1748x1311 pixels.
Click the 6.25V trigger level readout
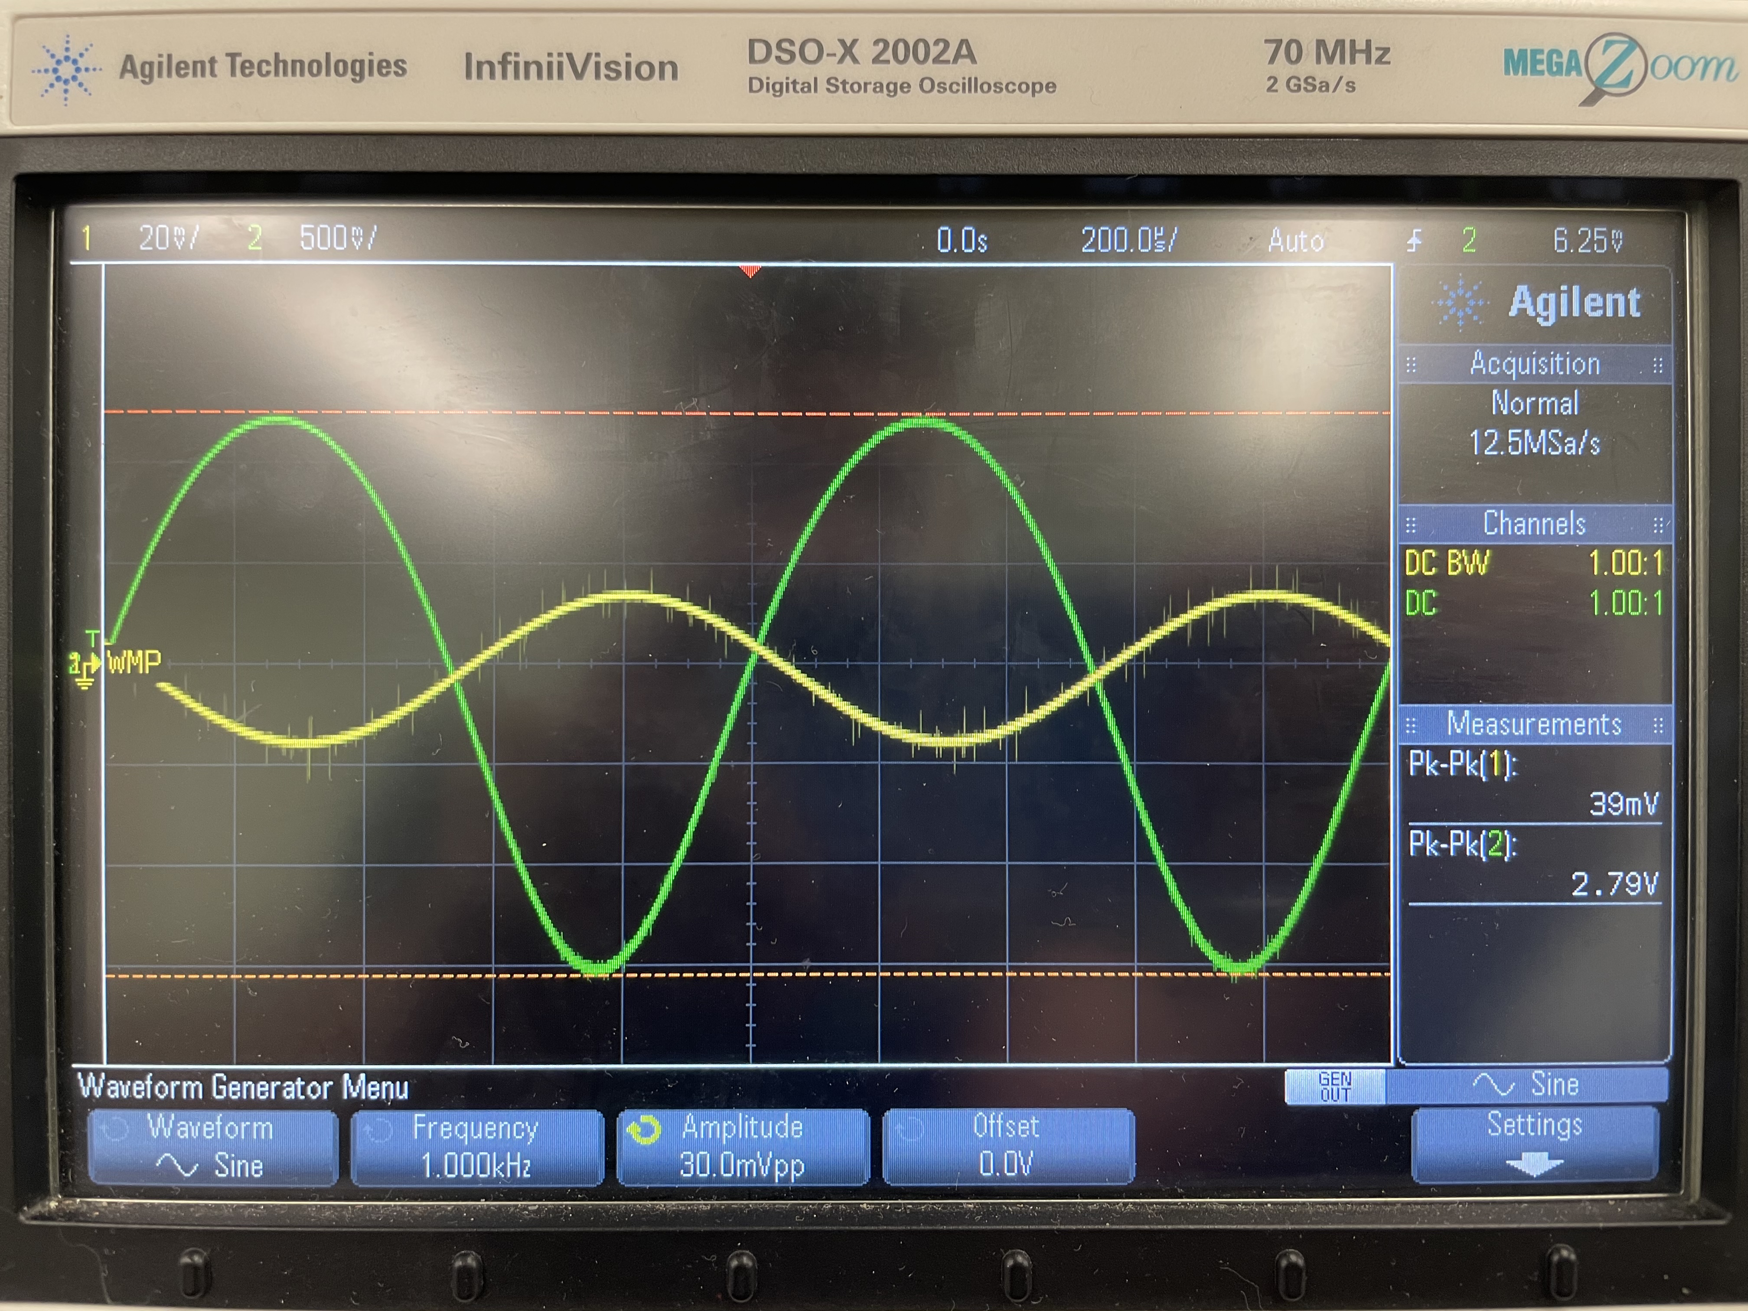(x=1588, y=240)
